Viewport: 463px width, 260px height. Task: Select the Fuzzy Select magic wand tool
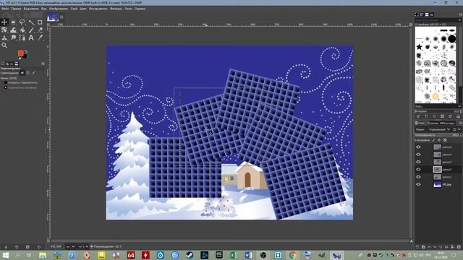coord(31,22)
